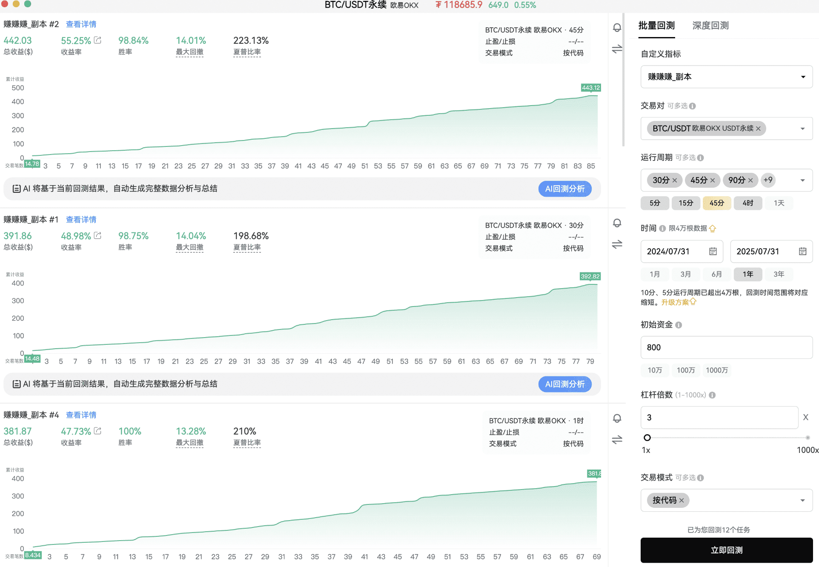The image size is (819, 567).
Task: Open the 升级方案 link
Action: (x=679, y=302)
